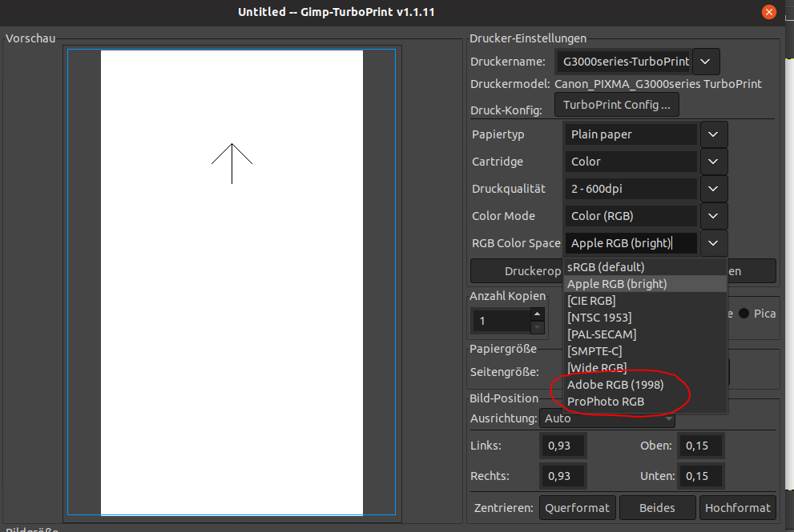The height and width of the screenshot is (532, 794).
Task: Pick ProPhoto RGB from the list
Action: (x=606, y=402)
